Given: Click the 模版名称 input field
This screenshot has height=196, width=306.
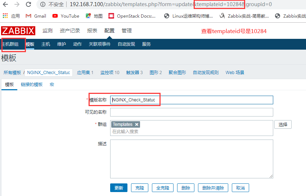Looking at the screenshot, I should point(192,100).
